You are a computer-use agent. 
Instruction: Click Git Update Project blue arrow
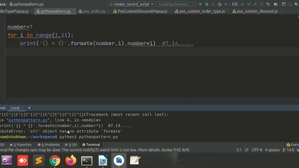pyautogui.click(x=242, y=4)
